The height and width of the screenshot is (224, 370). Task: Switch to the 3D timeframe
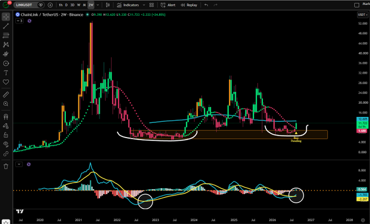[x=72, y=5]
